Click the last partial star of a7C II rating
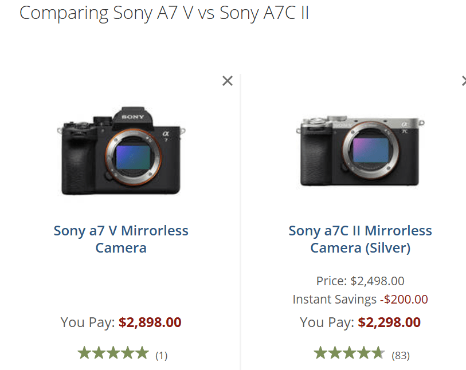This screenshot has width=466, height=370. click(x=378, y=353)
